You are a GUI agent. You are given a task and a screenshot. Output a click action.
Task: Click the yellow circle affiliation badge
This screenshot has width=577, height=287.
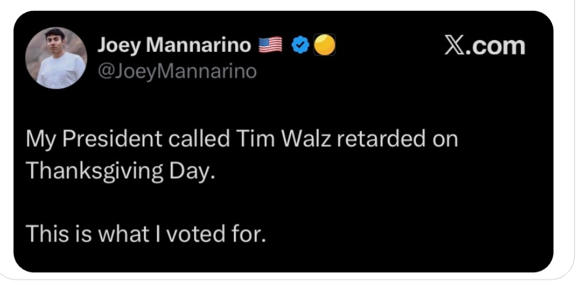[x=324, y=45]
